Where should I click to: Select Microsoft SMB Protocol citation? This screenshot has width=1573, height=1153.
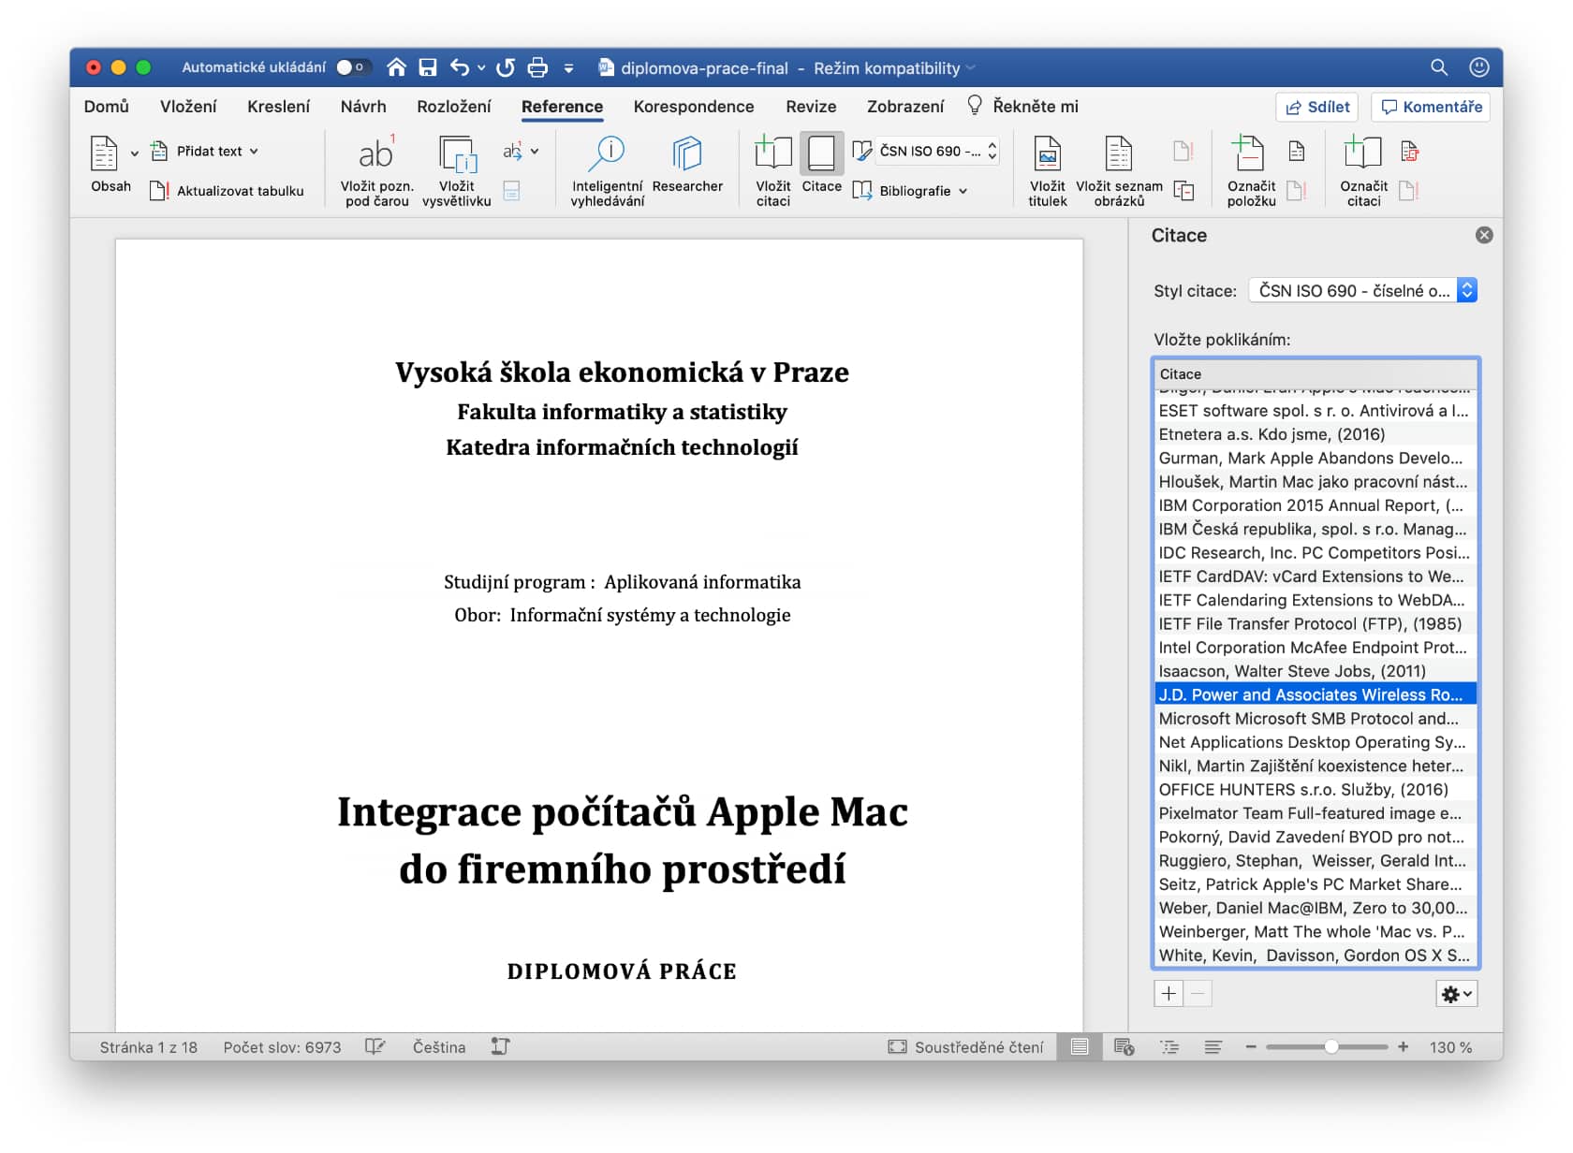point(1315,719)
